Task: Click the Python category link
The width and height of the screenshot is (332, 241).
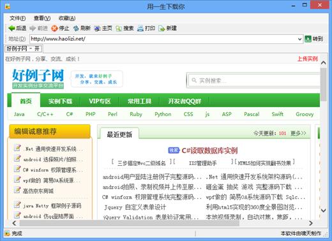Action: [163, 114]
